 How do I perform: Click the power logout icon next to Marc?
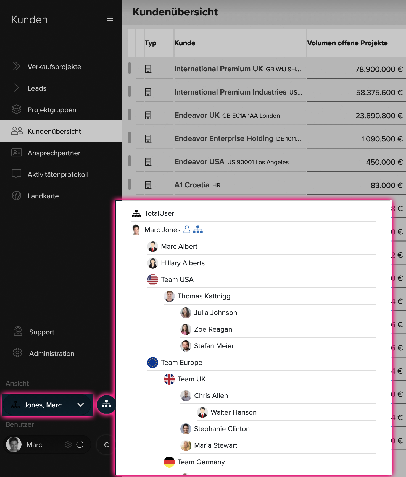[80, 444]
